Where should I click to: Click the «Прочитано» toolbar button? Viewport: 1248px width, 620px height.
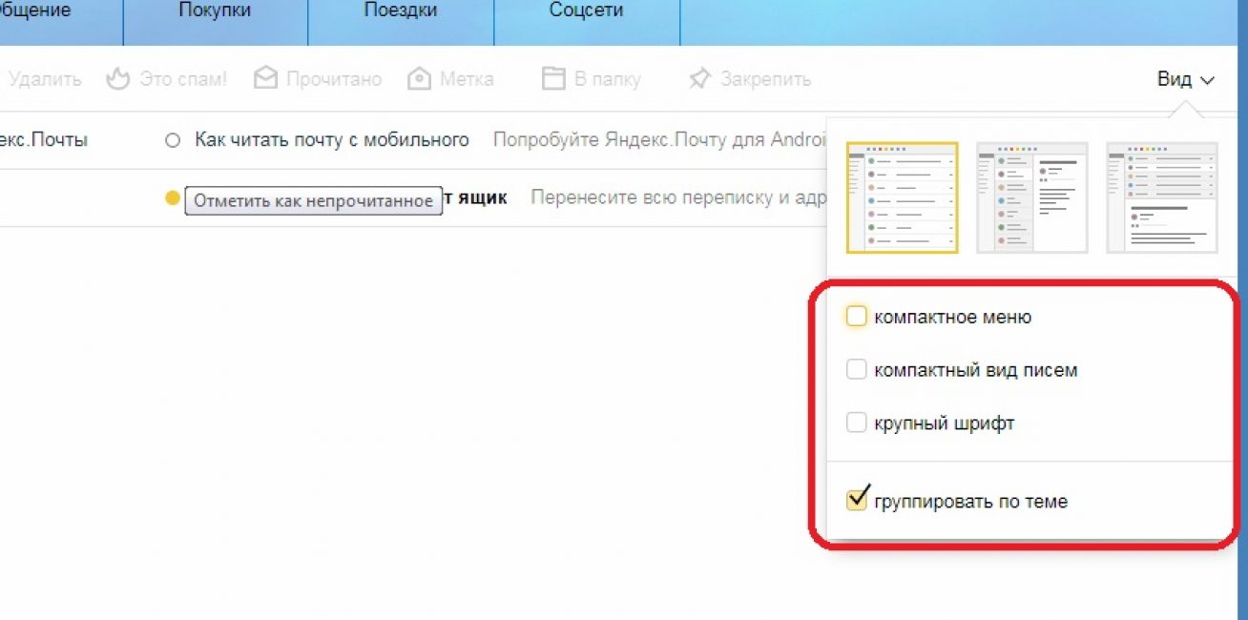click(318, 79)
